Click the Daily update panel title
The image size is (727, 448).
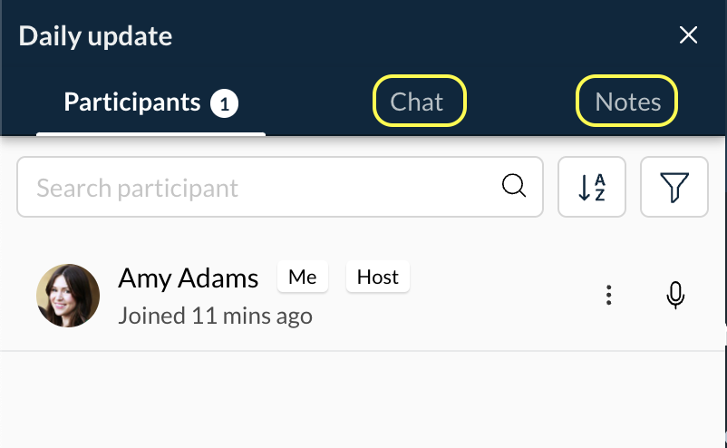pyautogui.click(x=95, y=36)
